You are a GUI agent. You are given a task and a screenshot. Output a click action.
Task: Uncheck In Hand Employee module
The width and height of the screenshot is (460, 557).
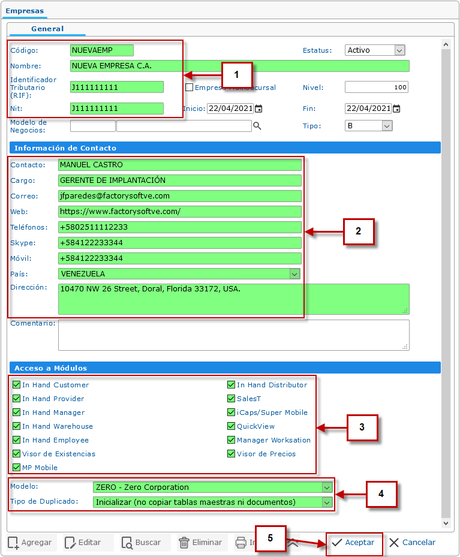pyautogui.click(x=16, y=439)
